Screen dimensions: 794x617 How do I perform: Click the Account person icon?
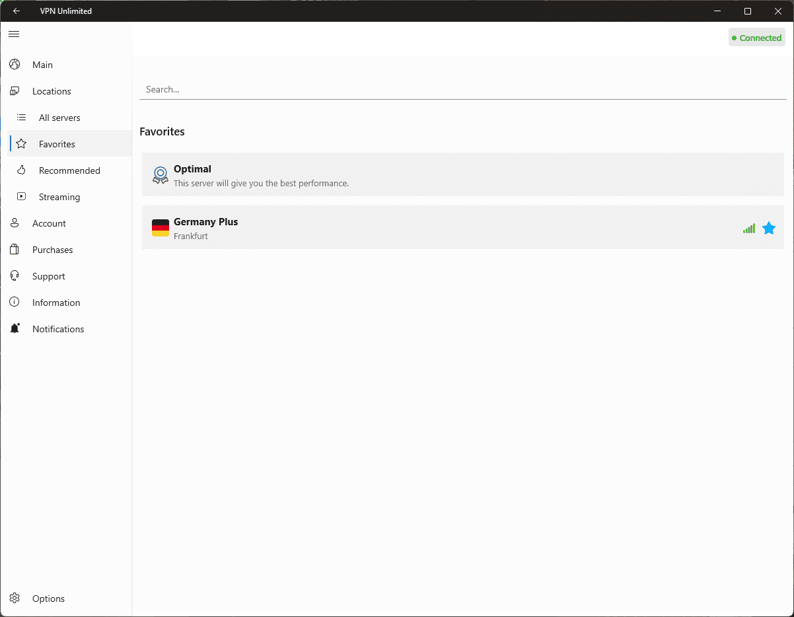(x=15, y=223)
